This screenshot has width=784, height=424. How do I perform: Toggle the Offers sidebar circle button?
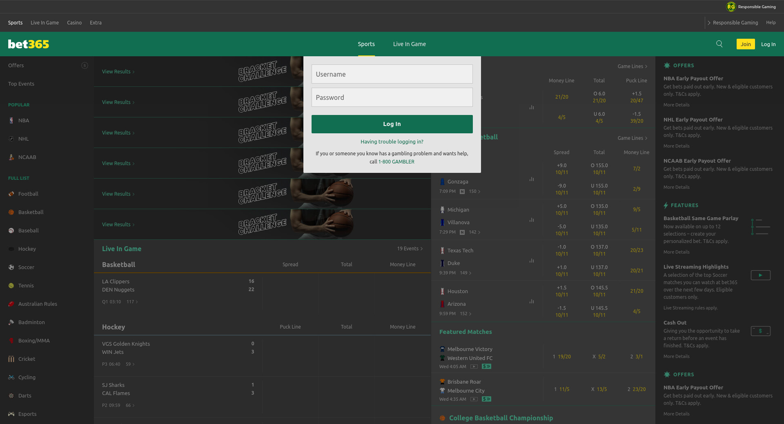(85, 65)
